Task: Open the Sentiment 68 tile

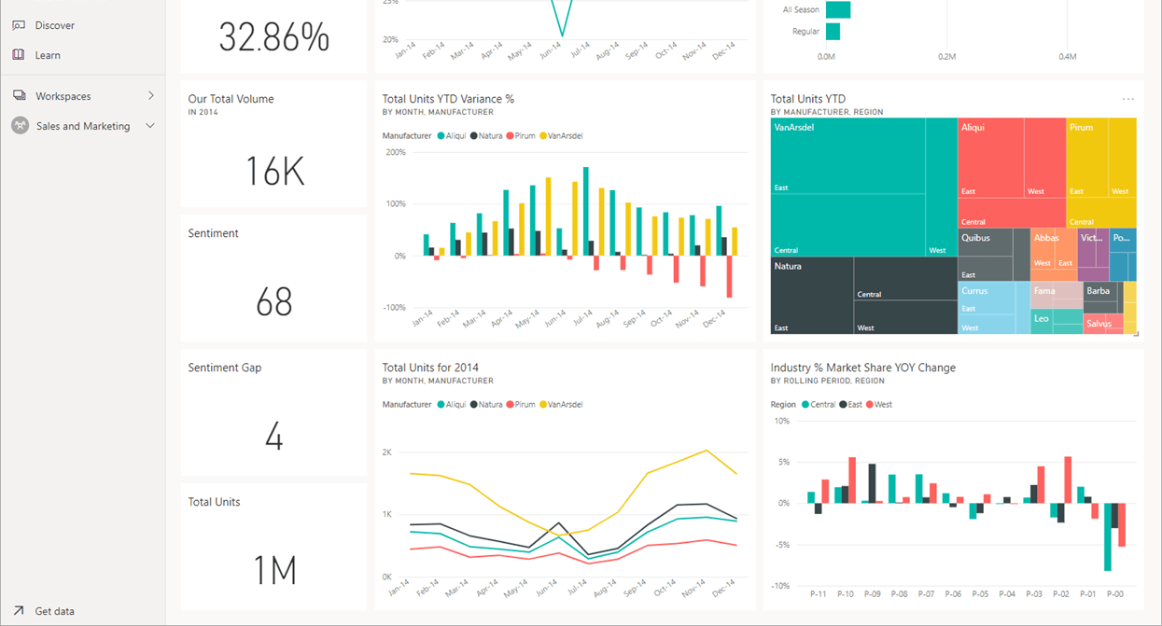Action: click(273, 279)
